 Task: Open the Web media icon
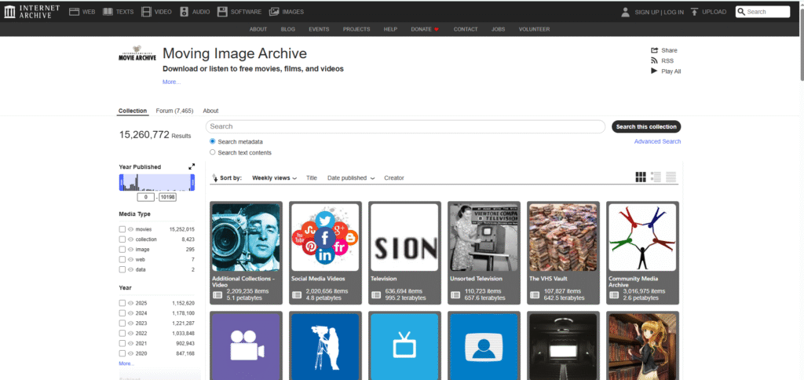74,11
